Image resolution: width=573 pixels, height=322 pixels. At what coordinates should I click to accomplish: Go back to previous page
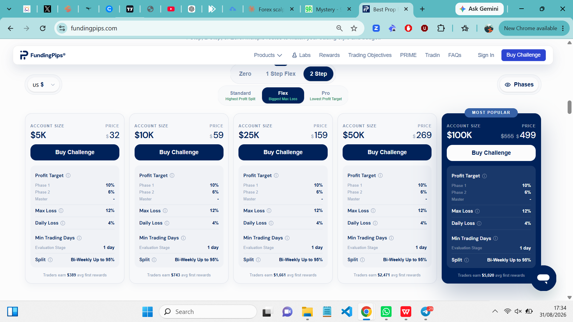pyautogui.click(x=10, y=28)
